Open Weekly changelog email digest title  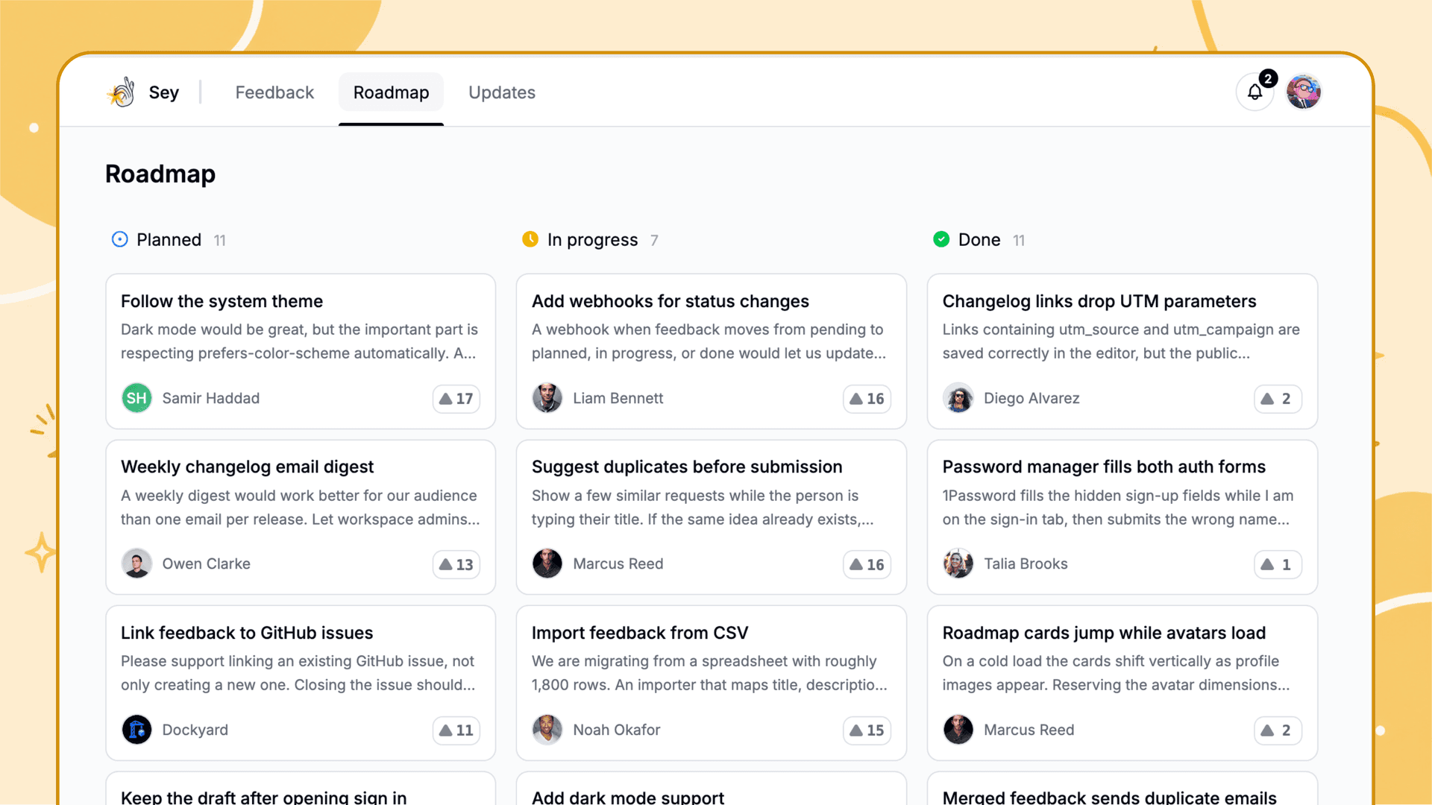coord(247,467)
